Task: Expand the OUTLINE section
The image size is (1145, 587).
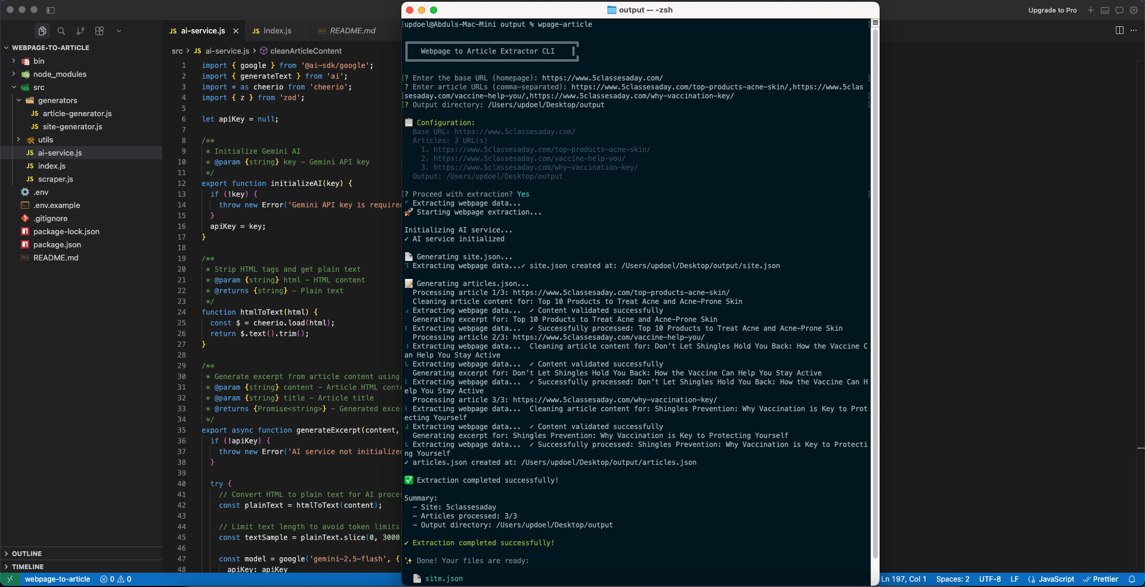Action: click(27, 553)
